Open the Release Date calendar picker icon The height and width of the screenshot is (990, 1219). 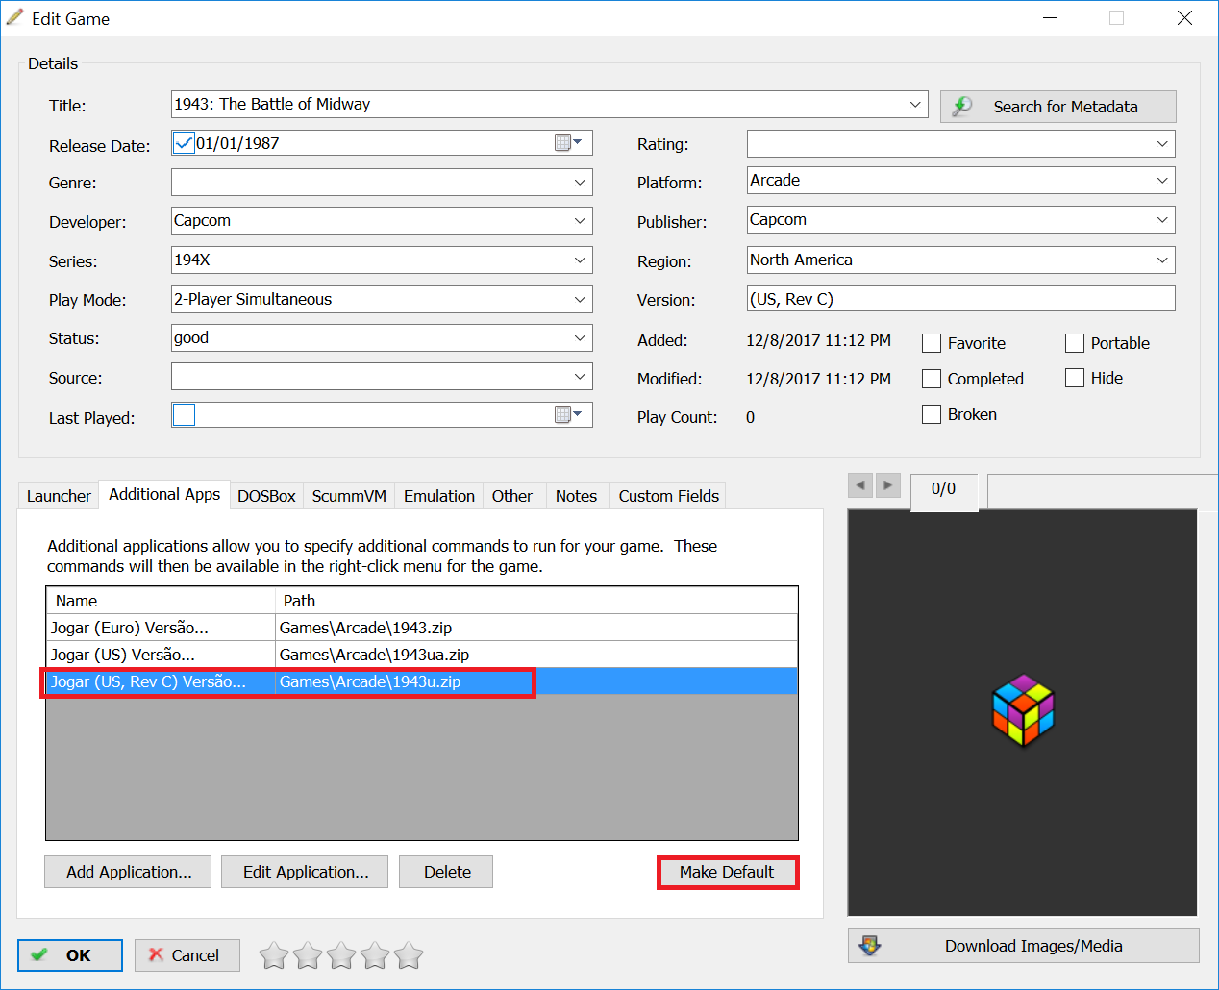click(x=569, y=143)
